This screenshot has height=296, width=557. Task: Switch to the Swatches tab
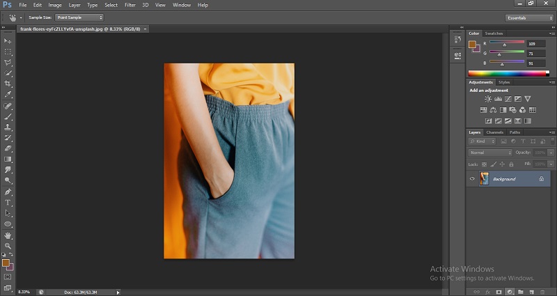(494, 33)
